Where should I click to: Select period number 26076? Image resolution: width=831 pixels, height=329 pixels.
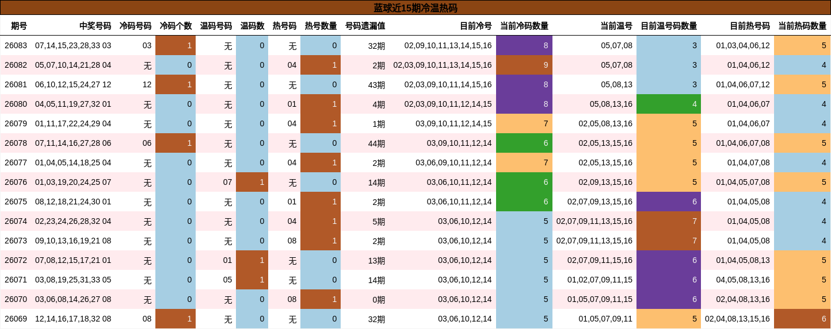[x=16, y=182]
